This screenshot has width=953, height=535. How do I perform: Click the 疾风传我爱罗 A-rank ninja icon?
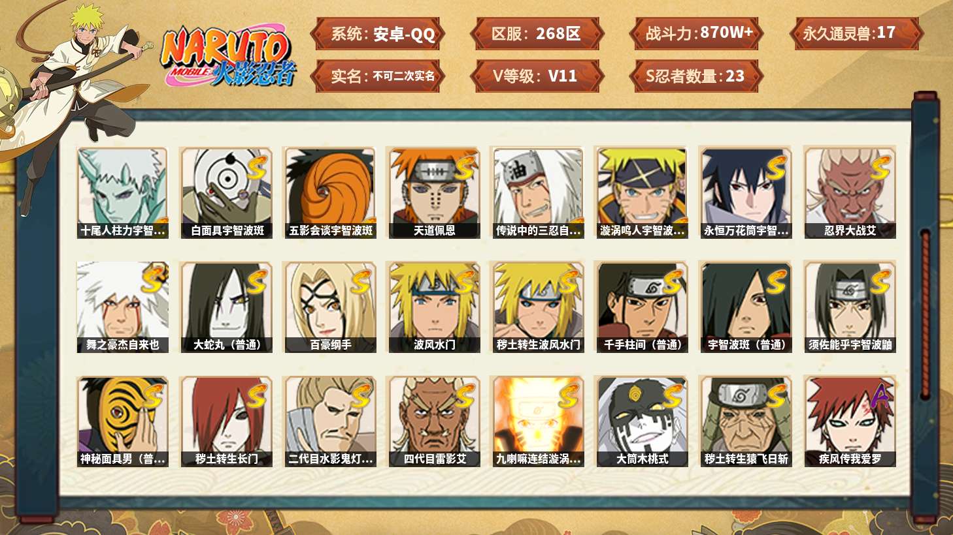pos(850,421)
